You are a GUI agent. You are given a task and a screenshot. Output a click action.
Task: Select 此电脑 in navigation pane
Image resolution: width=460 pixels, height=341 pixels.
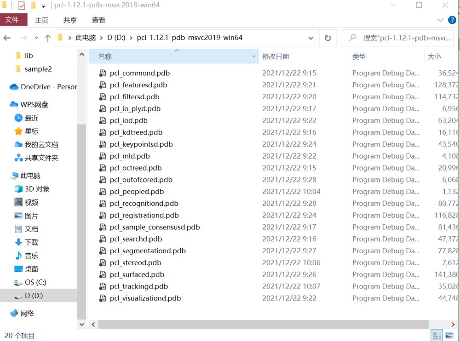coord(25,176)
